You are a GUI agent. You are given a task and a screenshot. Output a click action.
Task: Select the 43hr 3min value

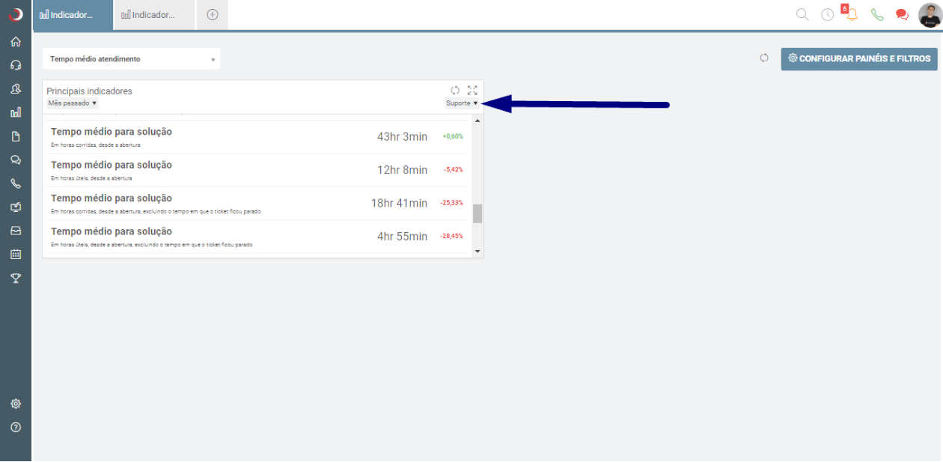tap(402, 137)
